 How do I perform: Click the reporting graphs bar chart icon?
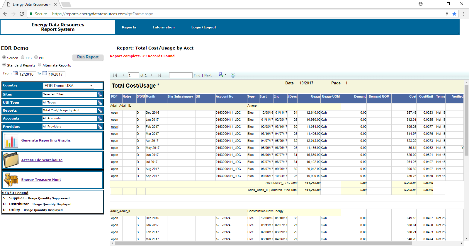[x=11, y=141]
